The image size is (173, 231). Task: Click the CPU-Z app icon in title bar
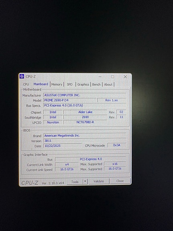[22, 76]
